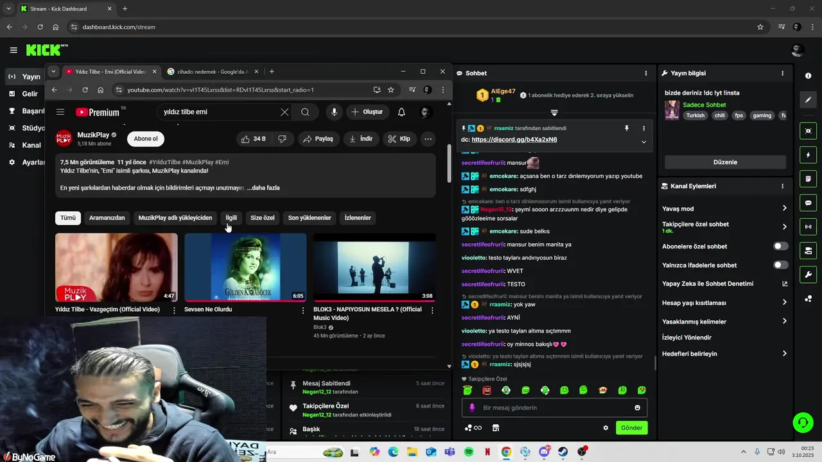Open Sohbet panel three-dot menu
The height and width of the screenshot is (462, 822).
(646, 73)
